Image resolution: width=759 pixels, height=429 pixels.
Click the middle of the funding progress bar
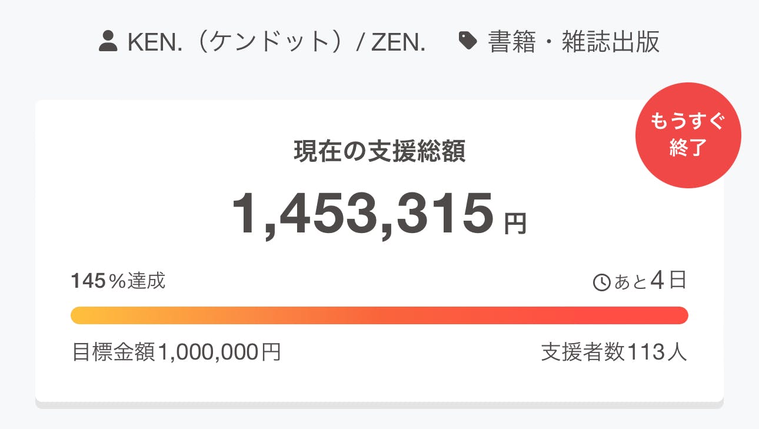(379, 315)
